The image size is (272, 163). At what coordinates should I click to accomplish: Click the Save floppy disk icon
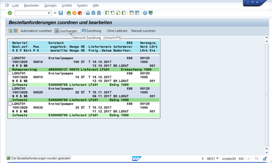[x=61, y=13]
